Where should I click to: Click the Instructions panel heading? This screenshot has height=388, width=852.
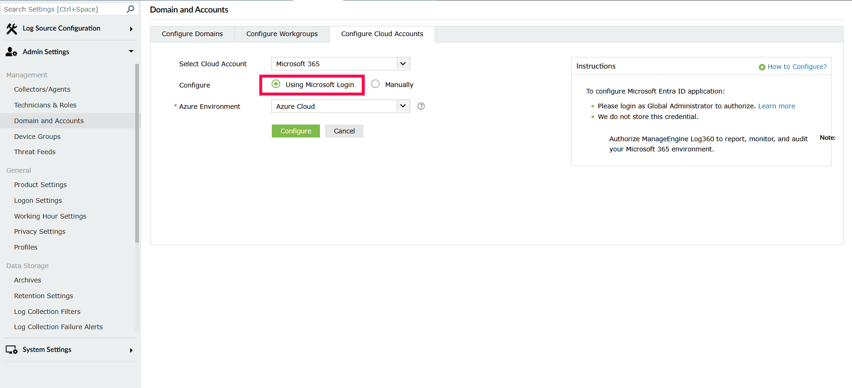point(596,66)
